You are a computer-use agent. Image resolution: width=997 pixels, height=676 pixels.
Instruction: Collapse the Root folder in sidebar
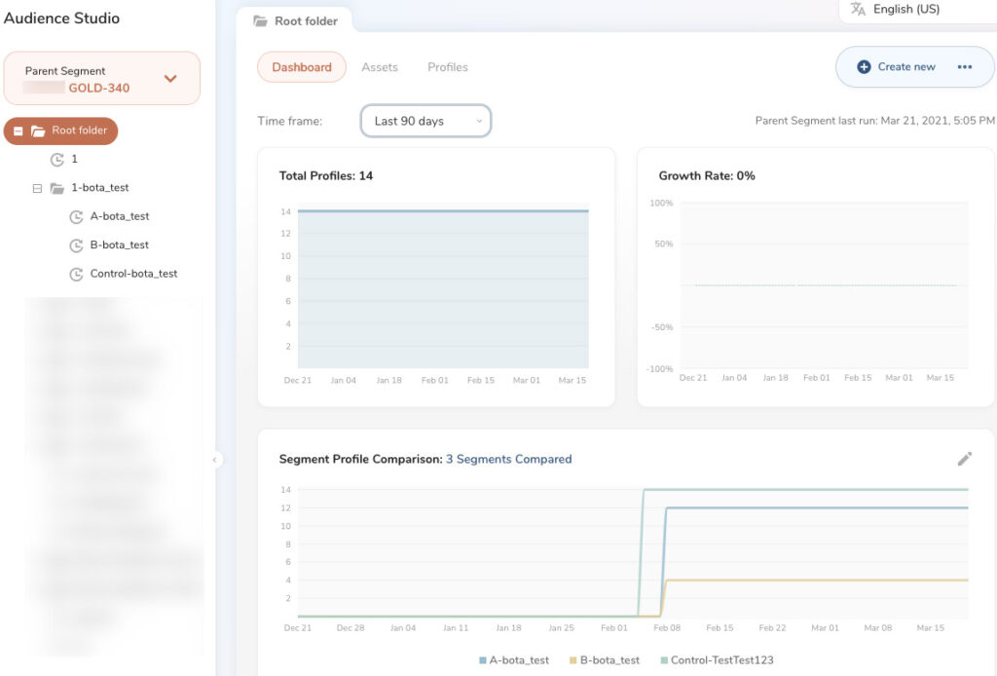pyautogui.click(x=18, y=131)
